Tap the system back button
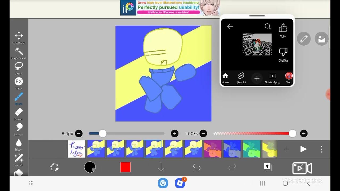The width and height of the screenshot is (340, 191). tap(309, 183)
